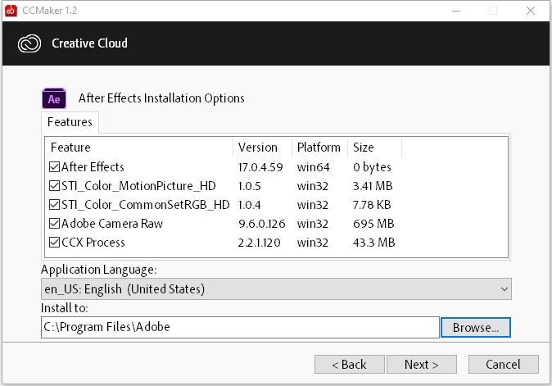552x386 pixels.
Task: Go back with the Back button
Action: pos(348,364)
